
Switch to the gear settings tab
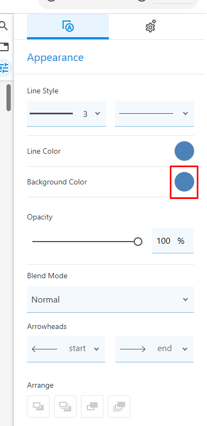(151, 26)
